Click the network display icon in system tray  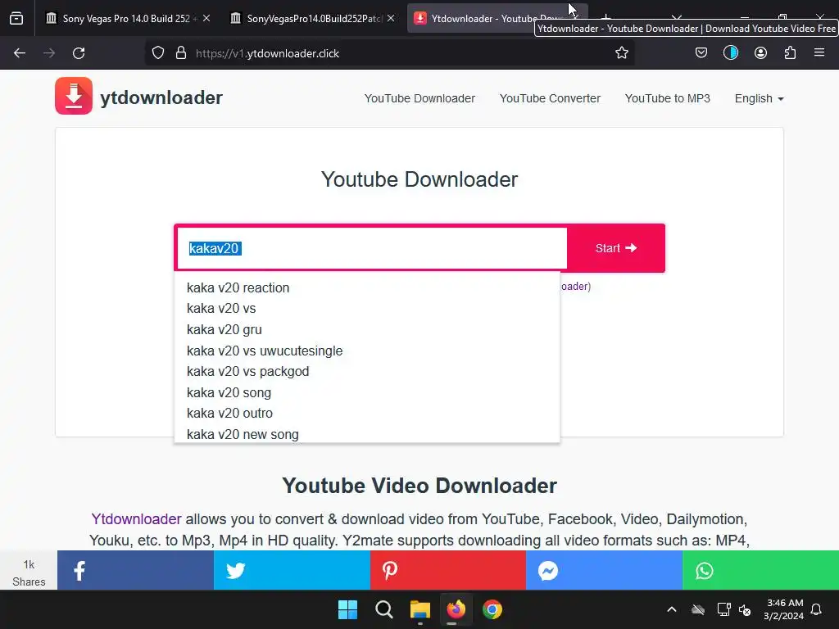723,609
